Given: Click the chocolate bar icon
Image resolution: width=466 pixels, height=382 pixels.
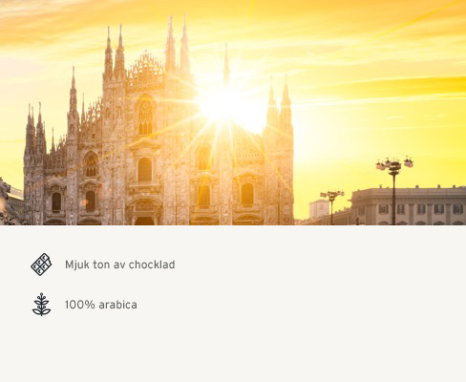Looking at the screenshot, I should pos(41,265).
